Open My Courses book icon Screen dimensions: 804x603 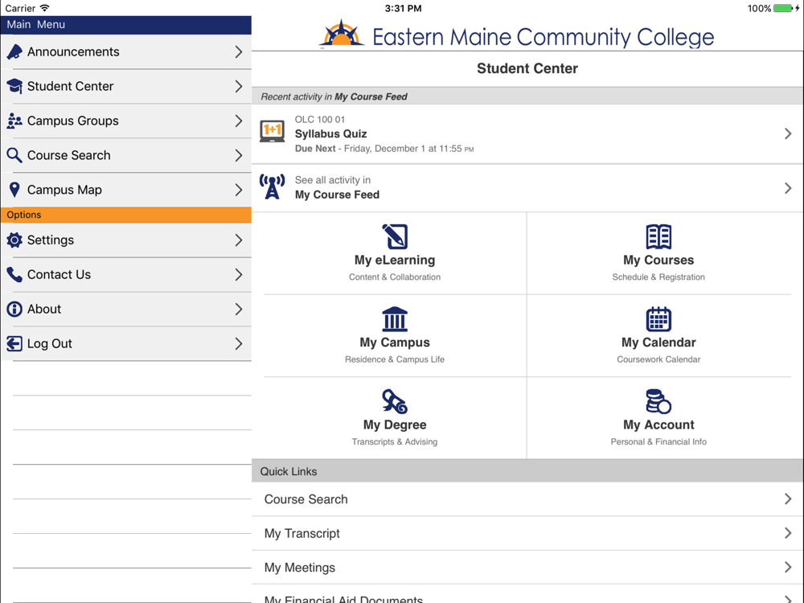[659, 237]
